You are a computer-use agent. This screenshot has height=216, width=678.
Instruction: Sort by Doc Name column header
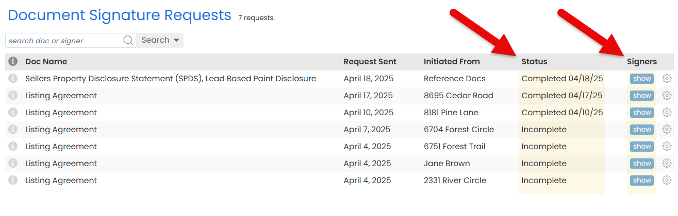pyautogui.click(x=46, y=62)
